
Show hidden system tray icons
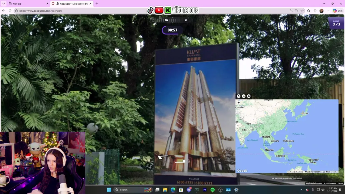coord(301,190)
